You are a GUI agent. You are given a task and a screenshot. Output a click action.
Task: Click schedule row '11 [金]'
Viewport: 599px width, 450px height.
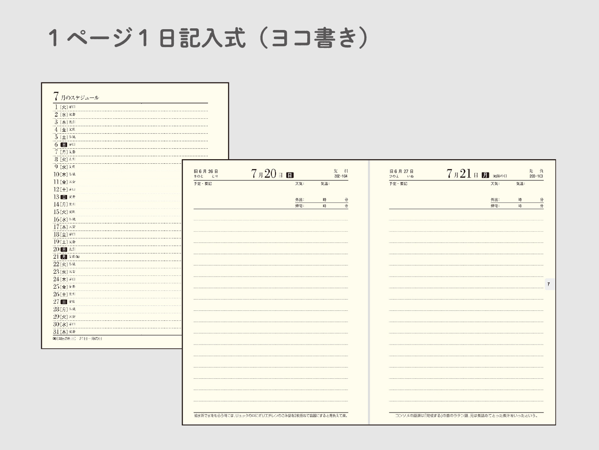coord(118,182)
